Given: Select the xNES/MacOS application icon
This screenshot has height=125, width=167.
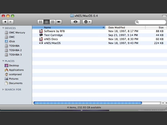Looking at the screenshot, I should point(41,43).
